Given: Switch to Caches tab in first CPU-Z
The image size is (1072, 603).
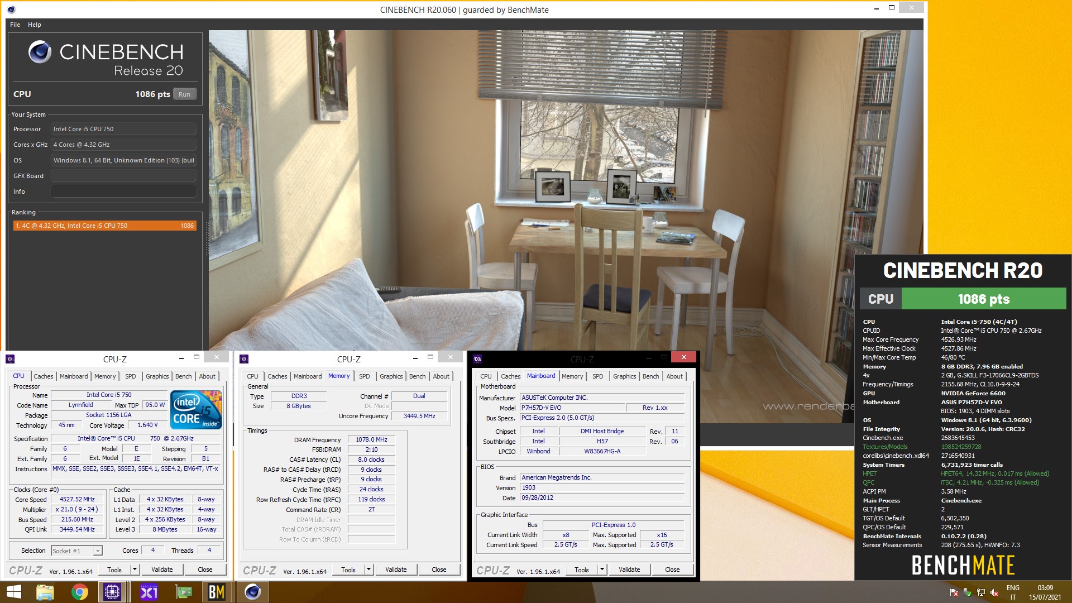Looking at the screenshot, I should [x=44, y=376].
